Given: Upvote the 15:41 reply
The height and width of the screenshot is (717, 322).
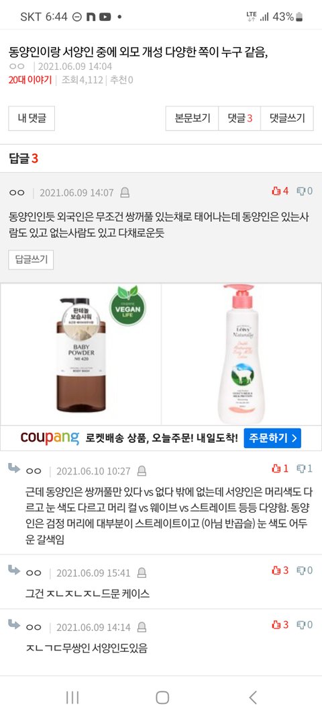Looking at the screenshot, I should [x=280, y=571].
